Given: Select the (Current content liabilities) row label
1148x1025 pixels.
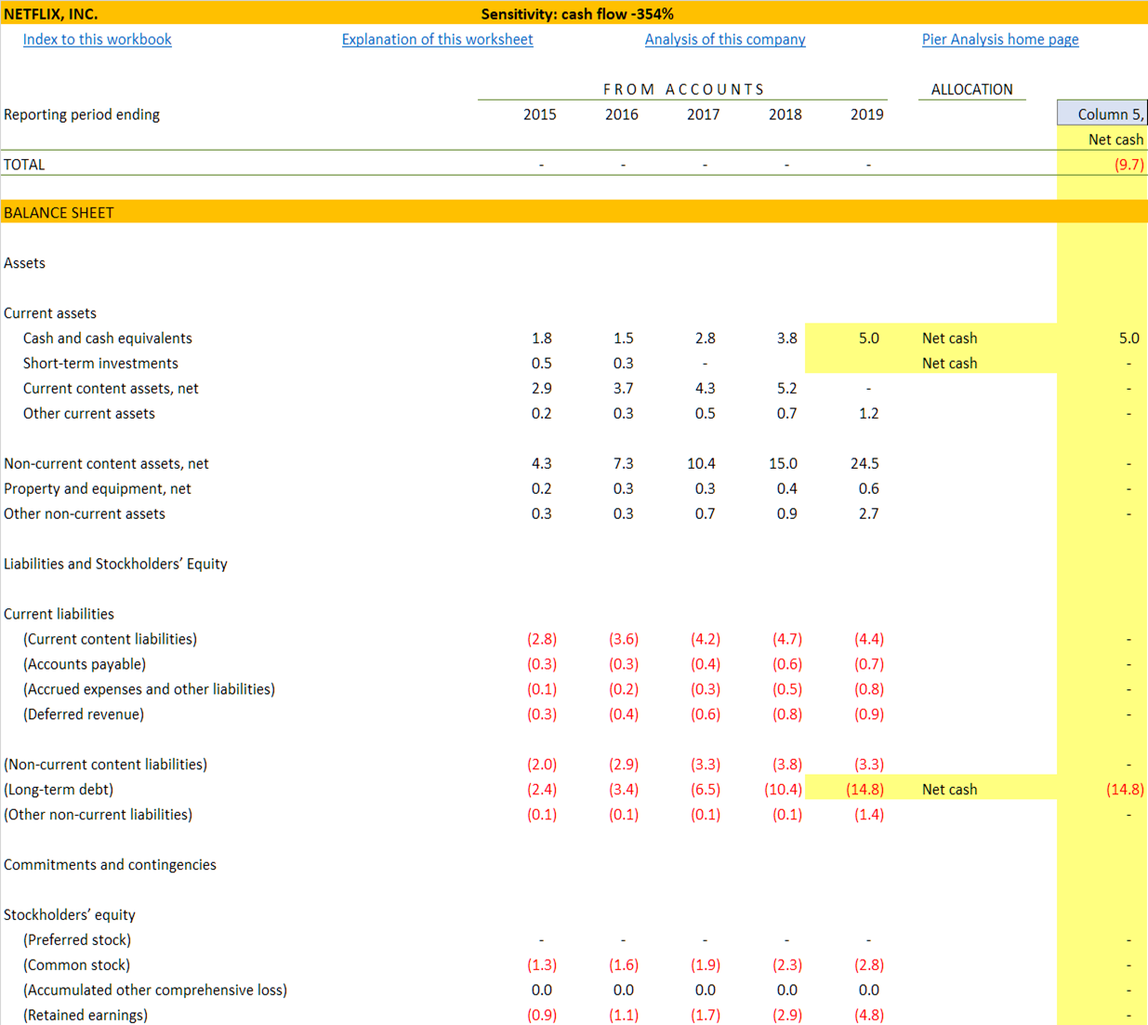Looking at the screenshot, I should (110, 640).
